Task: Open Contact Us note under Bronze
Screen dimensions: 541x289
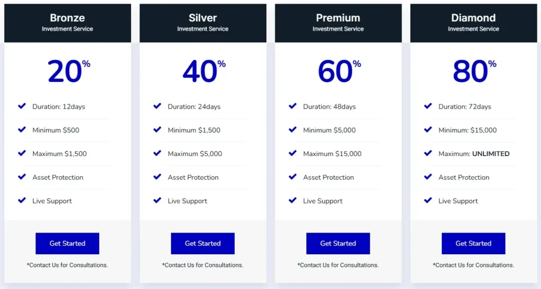Action: pyautogui.click(x=68, y=265)
